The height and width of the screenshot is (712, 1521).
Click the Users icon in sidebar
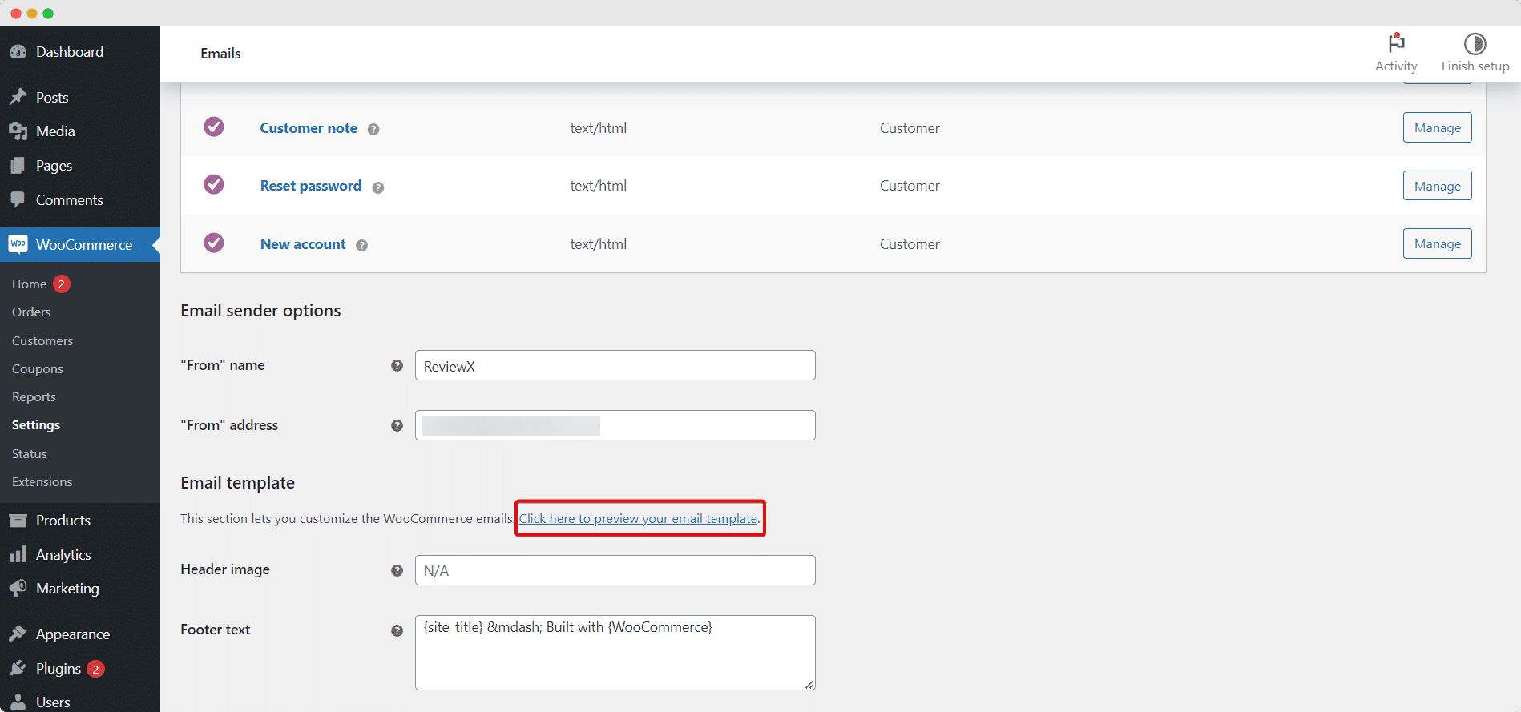pos(18,702)
